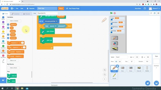
Task: Switch to large stage layout
Action: [x=154, y=13]
